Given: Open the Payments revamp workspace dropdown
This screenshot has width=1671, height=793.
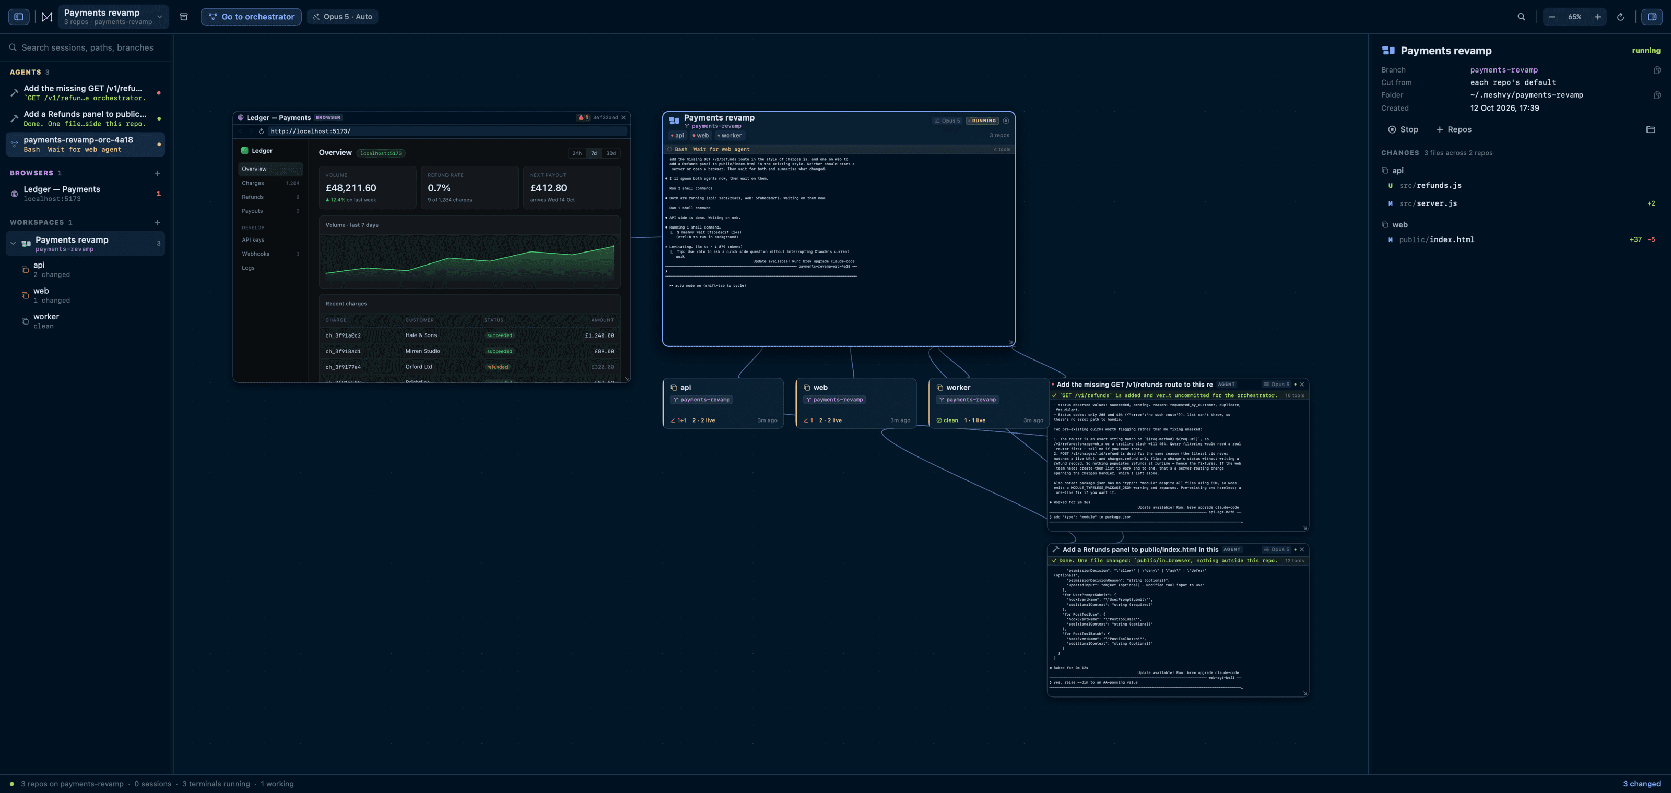Looking at the screenshot, I should (113, 17).
